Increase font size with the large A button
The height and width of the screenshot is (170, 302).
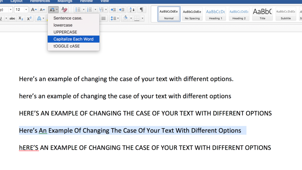click(x=34, y=10)
